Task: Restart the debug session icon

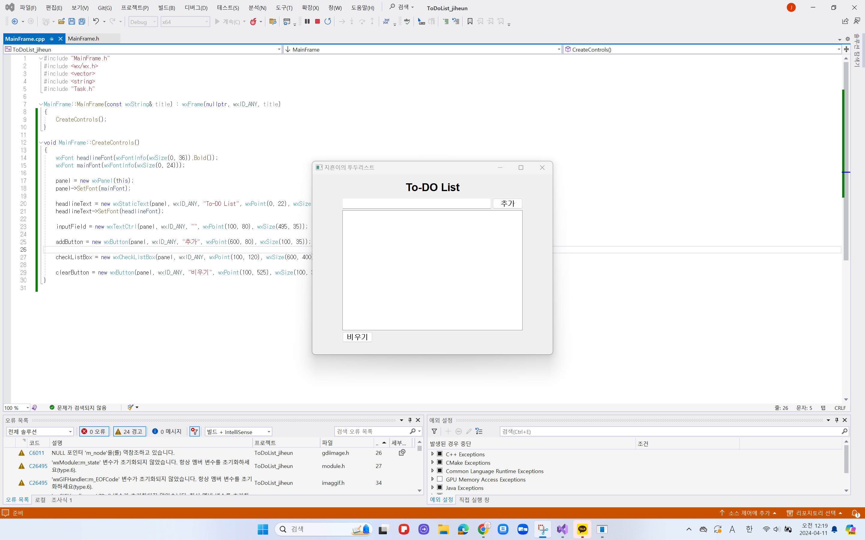Action: coord(327,21)
